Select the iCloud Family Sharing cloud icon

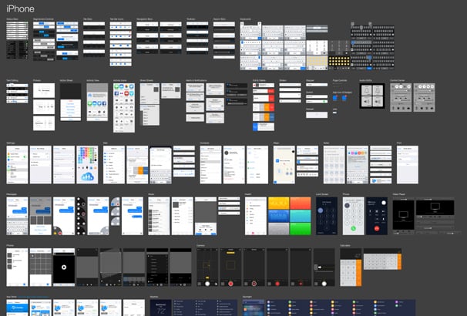(87, 177)
